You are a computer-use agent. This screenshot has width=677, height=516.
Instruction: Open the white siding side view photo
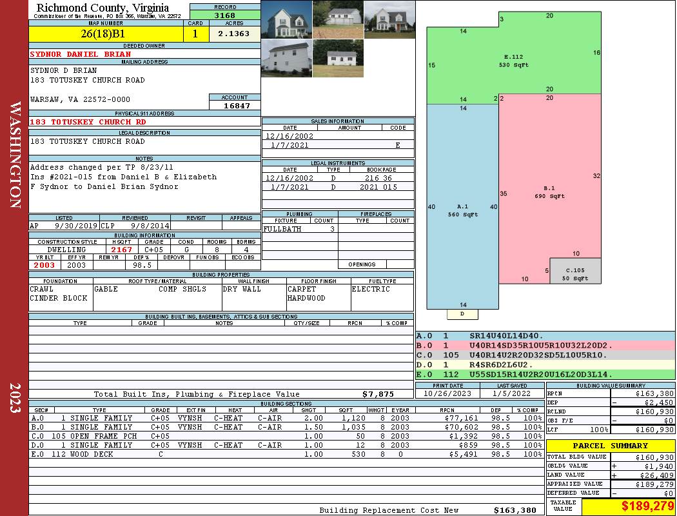[287, 58]
